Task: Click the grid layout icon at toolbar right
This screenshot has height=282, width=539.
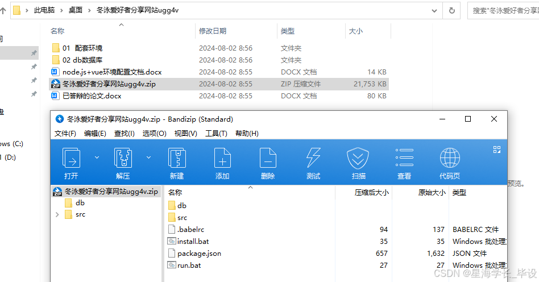Action: pyautogui.click(x=497, y=150)
